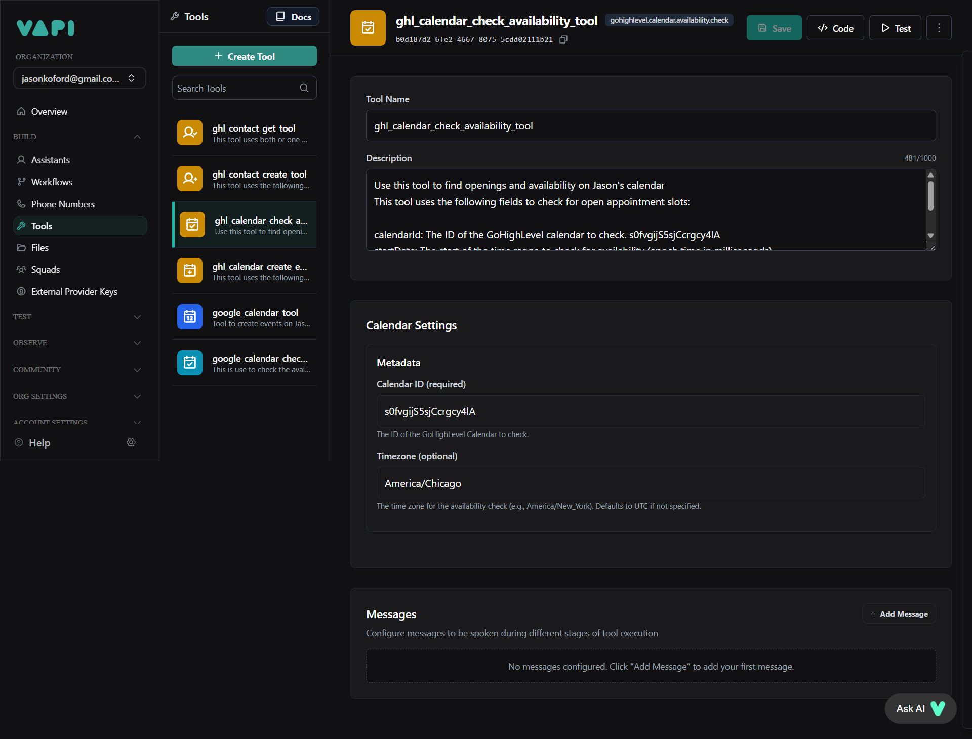Collapse the BUILD section
Image resolution: width=972 pixels, height=739 pixels.
(137, 137)
